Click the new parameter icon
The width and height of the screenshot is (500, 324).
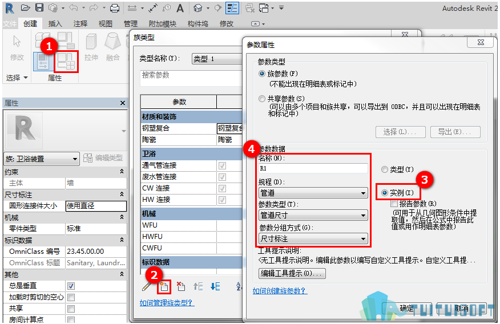pos(164,287)
